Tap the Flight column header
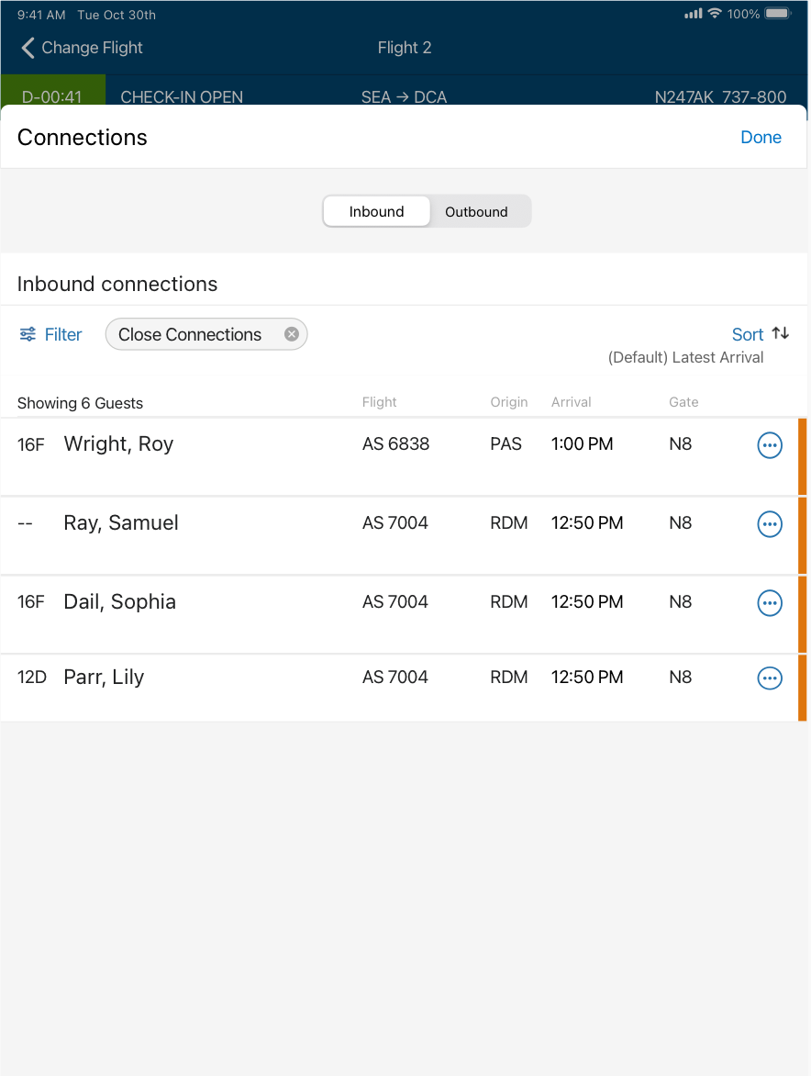Image resolution: width=811 pixels, height=1076 pixels. 379,402
